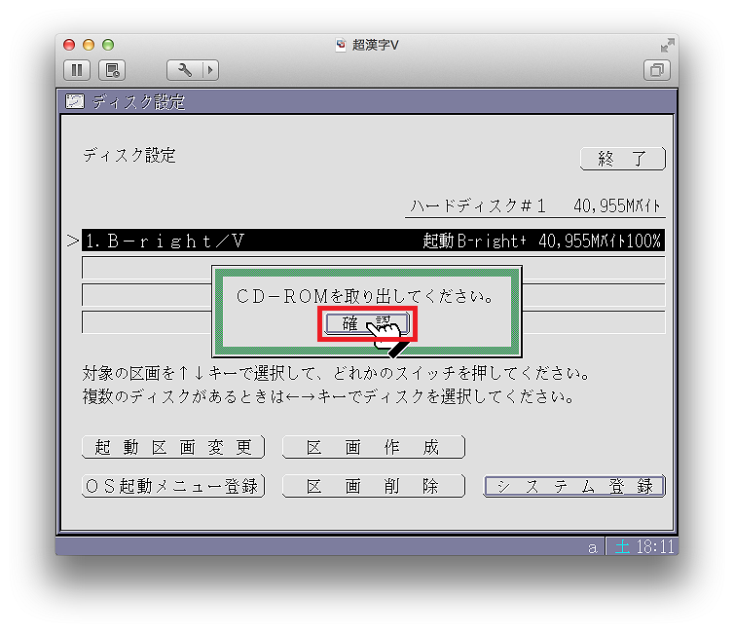734x632 pixels.
Task: Click the input mode 'a' indicator
Action: (x=592, y=547)
